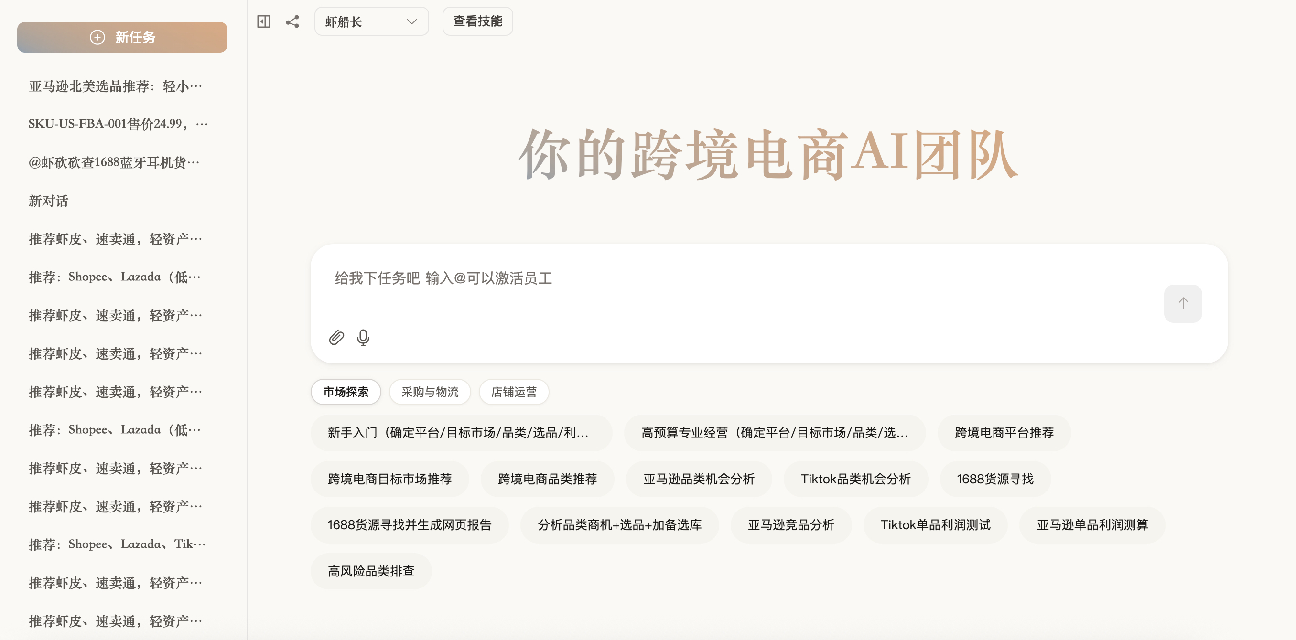The height and width of the screenshot is (640, 1296).
Task: Click the send arrow button
Action: pyautogui.click(x=1183, y=304)
